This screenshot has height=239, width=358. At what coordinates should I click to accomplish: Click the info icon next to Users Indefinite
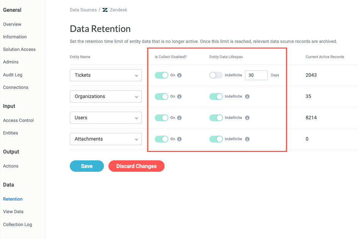pos(247,118)
